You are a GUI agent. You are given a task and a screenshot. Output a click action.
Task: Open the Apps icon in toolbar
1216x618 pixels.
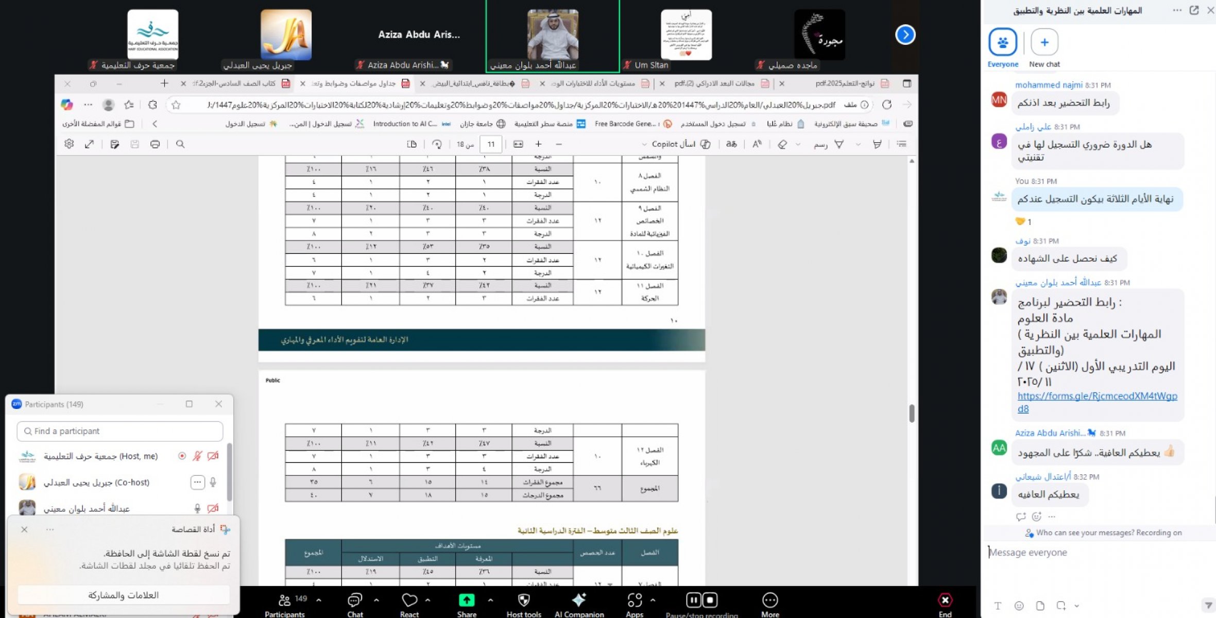pyautogui.click(x=635, y=600)
